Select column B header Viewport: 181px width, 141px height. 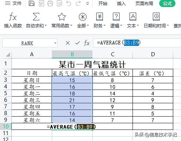72,54
